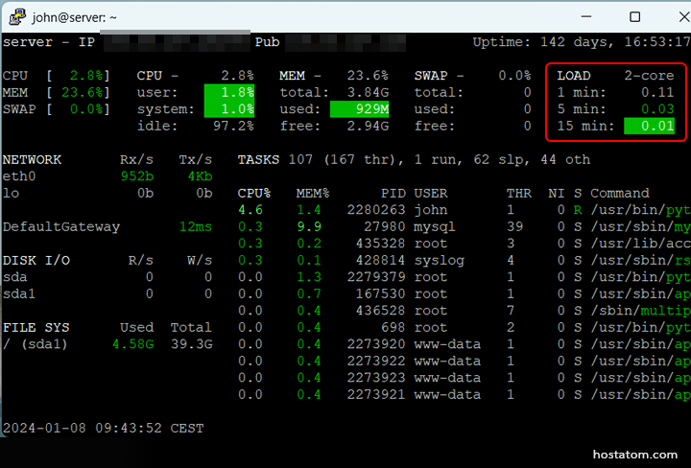Image resolution: width=691 pixels, height=468 pixels.
Task: Click the NETWORK section header
Action: [32, 159]
